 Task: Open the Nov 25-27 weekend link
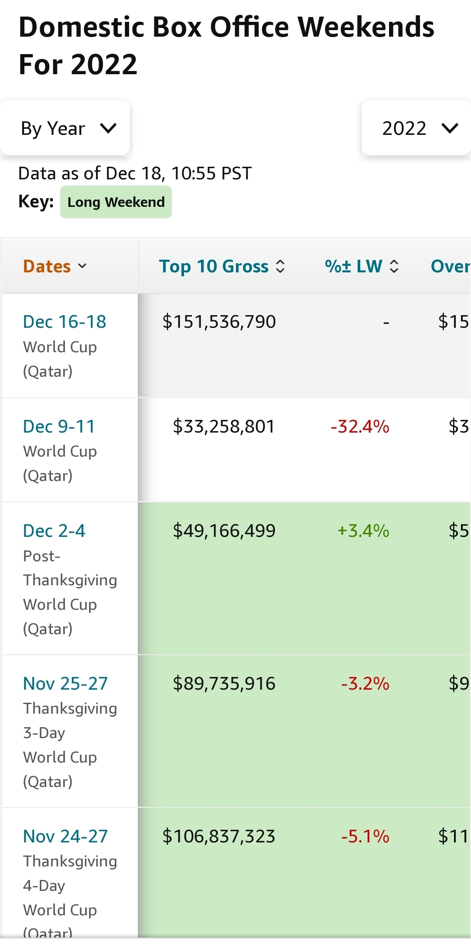click(65, 684)
